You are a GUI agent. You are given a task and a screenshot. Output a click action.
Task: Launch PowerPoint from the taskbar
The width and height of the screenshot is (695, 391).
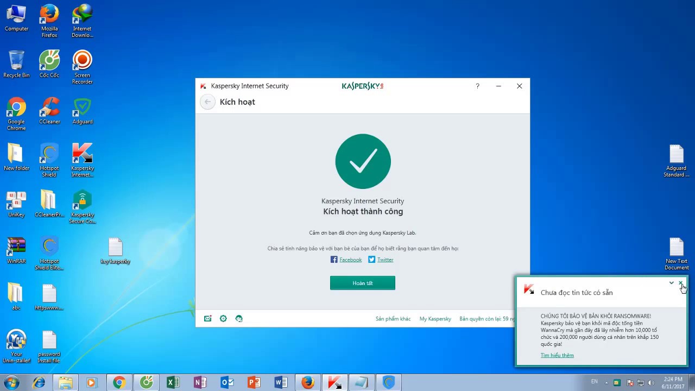254,383
